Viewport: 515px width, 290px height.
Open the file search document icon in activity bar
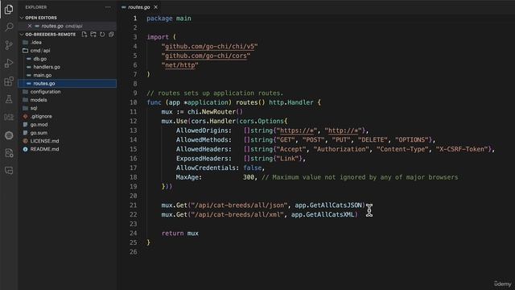click(9, 153)
